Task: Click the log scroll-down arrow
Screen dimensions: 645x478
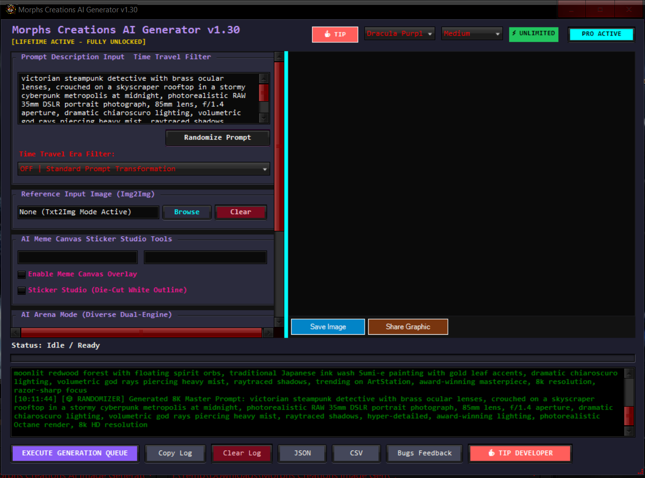Action: [x=629, y=431]
